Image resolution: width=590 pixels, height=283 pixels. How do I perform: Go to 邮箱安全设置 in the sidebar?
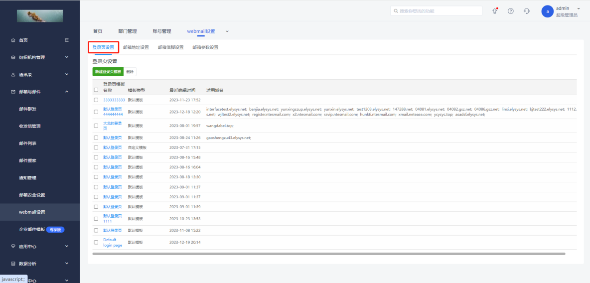coord(32,195)
